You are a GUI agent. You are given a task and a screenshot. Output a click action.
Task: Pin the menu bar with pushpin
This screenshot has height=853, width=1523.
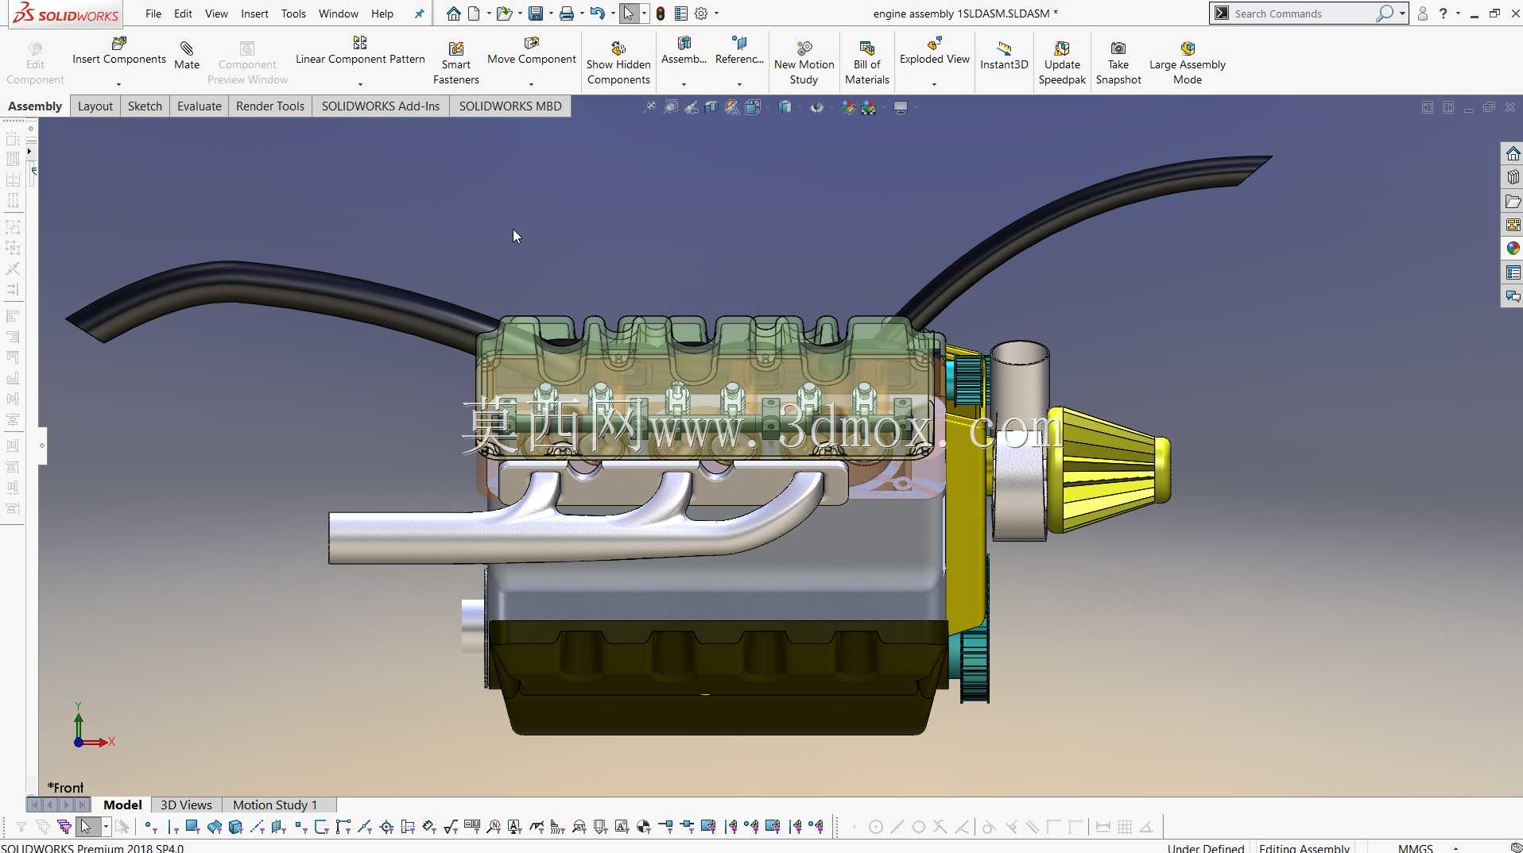click(x=419, y=14)
